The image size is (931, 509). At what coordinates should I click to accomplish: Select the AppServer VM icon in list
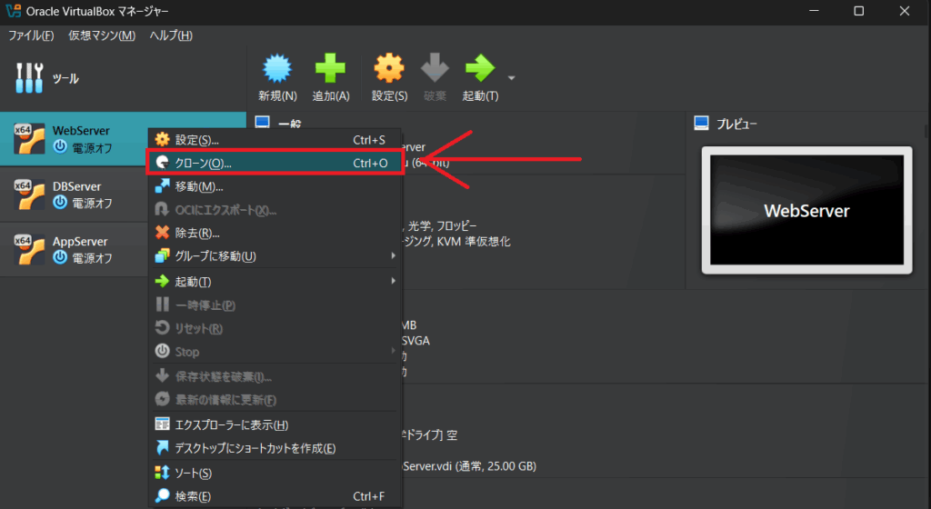[x=29, y=249]
